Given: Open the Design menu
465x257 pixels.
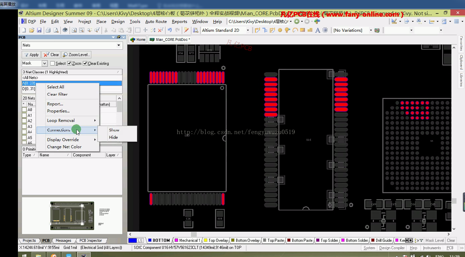Looking at the screenshot, I should (x=118, y=21).
